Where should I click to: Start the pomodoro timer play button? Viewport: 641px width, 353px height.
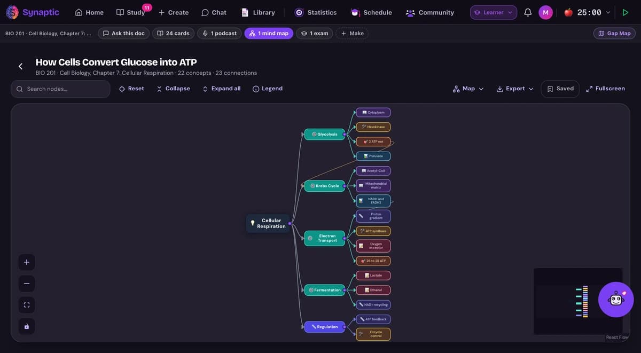tap(626, 12)
